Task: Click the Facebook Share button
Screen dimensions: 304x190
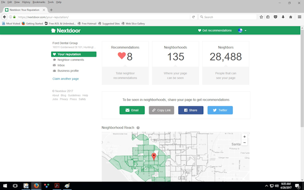Action: point(191,110)
